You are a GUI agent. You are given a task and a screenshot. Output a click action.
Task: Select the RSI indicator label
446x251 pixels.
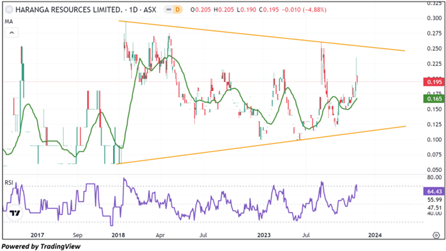point(9,183)
